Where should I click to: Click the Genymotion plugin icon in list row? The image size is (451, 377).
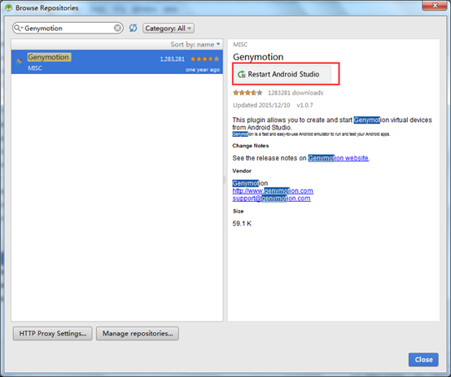click(x=20, y=61)
